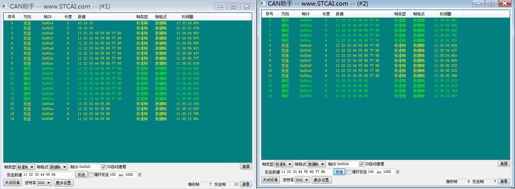
Task: Click 序号 column header in window #1
Action: point(11,17)
